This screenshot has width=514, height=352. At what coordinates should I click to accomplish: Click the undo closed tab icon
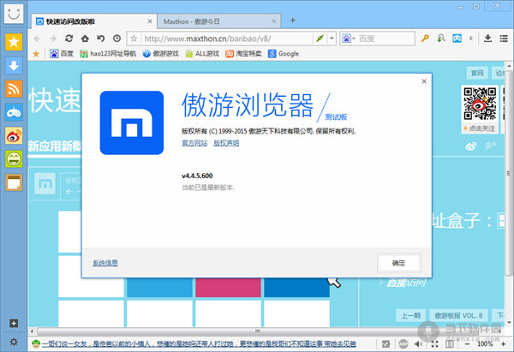click(x=100, y=39)
